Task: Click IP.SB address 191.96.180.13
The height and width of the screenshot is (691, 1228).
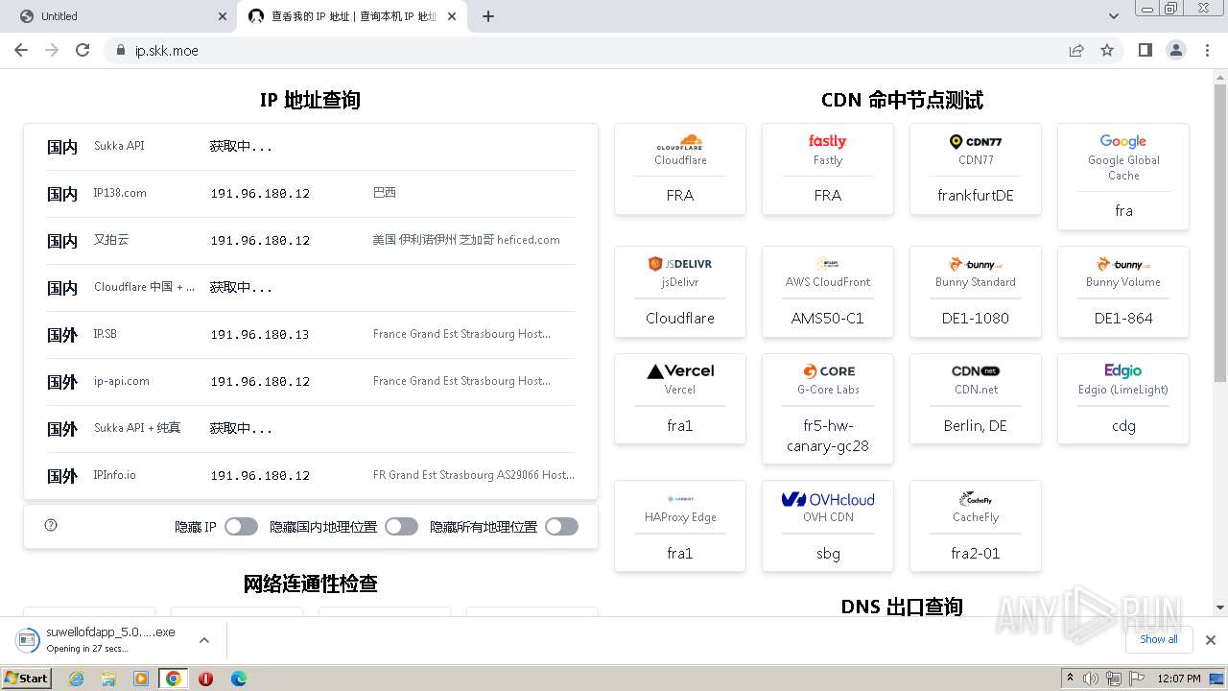Action: click(260, 335)
